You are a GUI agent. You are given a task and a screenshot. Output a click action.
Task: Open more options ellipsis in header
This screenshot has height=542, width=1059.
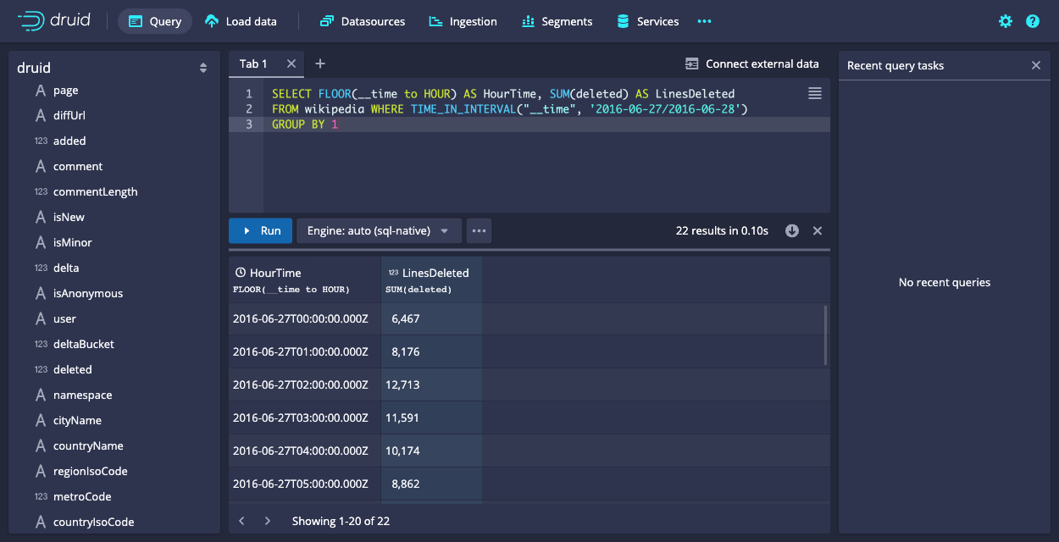(704, 21)
